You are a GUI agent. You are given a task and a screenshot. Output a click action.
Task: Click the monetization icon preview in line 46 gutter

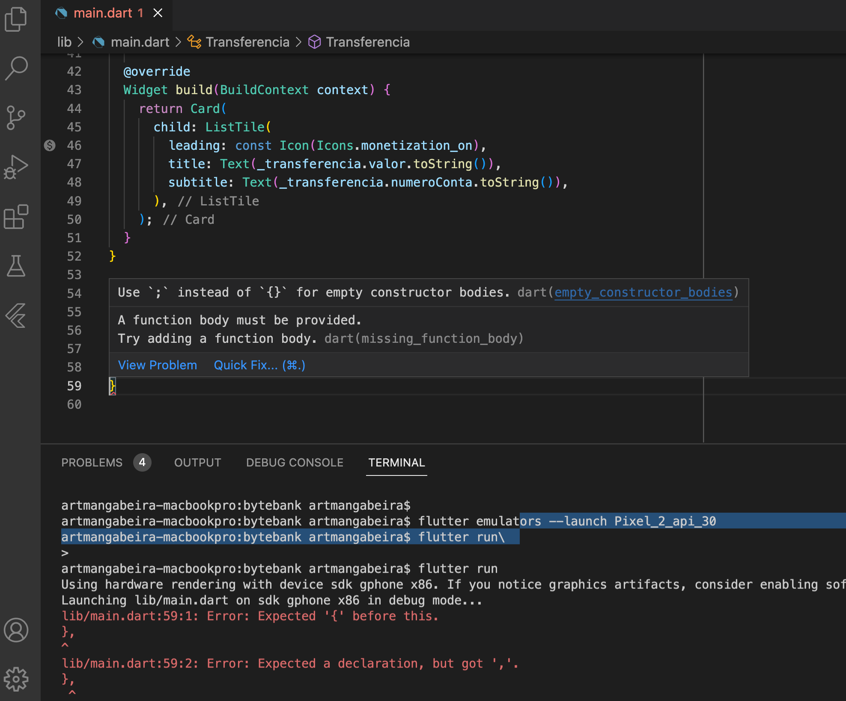(x=50, y=146)
